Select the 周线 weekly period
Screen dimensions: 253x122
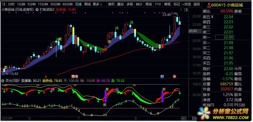coord(87,4)
